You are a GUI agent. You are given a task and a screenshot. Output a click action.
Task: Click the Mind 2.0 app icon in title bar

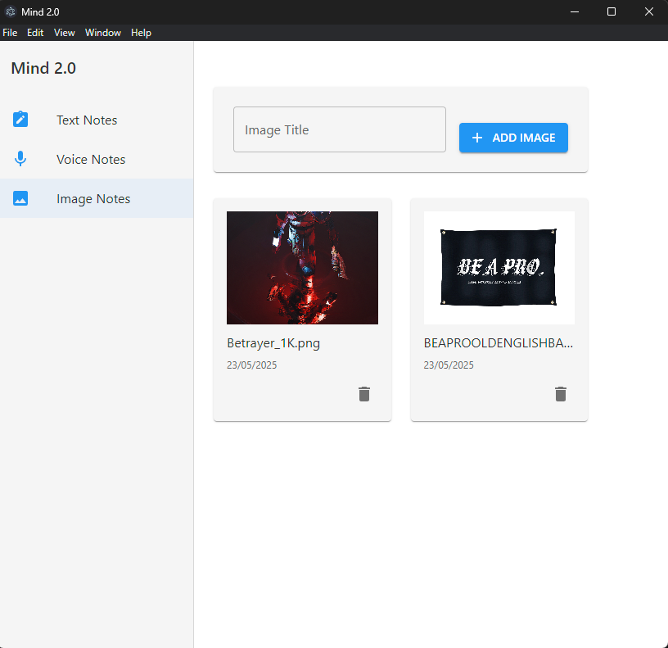click(x=11, y=11)
